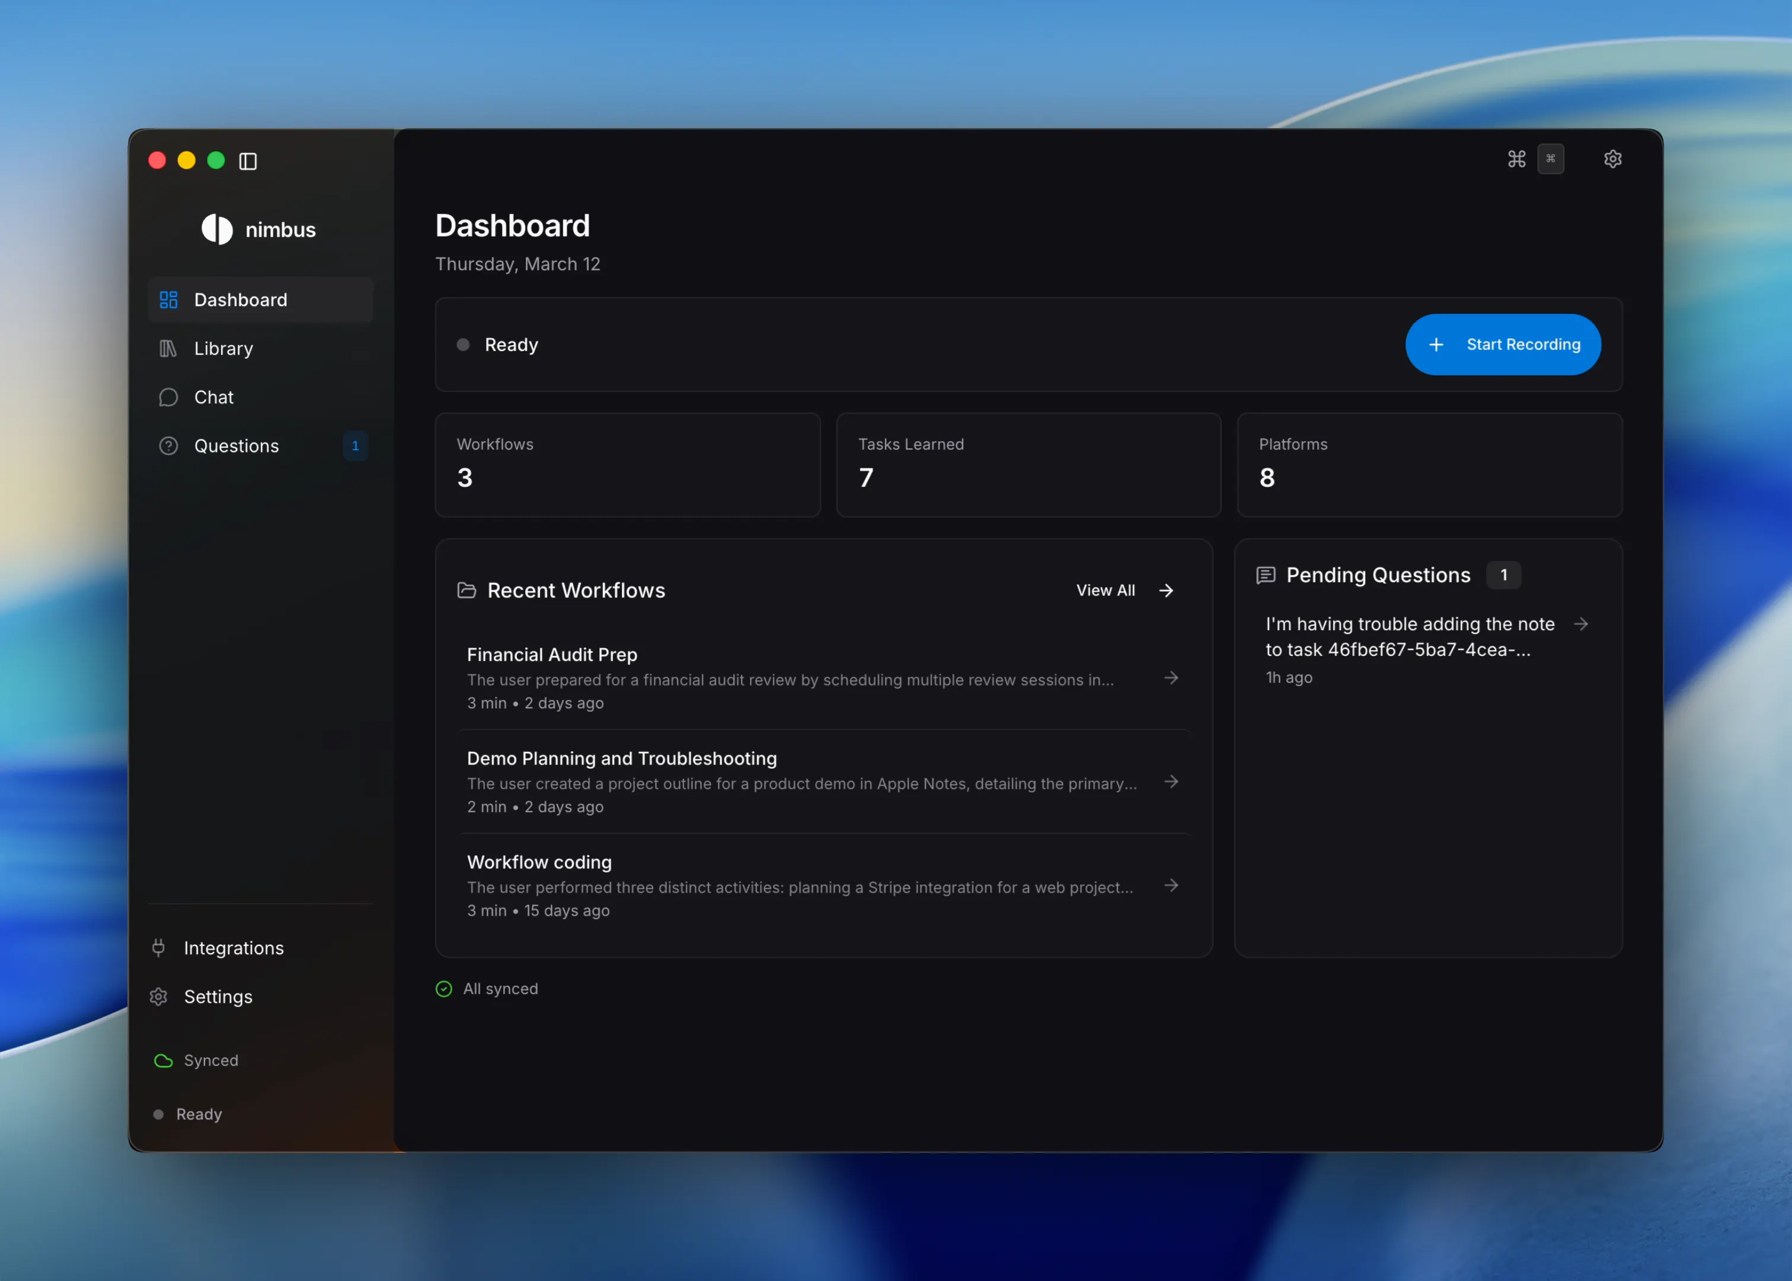Viewport: 1792px width, 1281px height.
Task: Click the message icon beside Pending Questions
Action: [x=1266, y=576]
